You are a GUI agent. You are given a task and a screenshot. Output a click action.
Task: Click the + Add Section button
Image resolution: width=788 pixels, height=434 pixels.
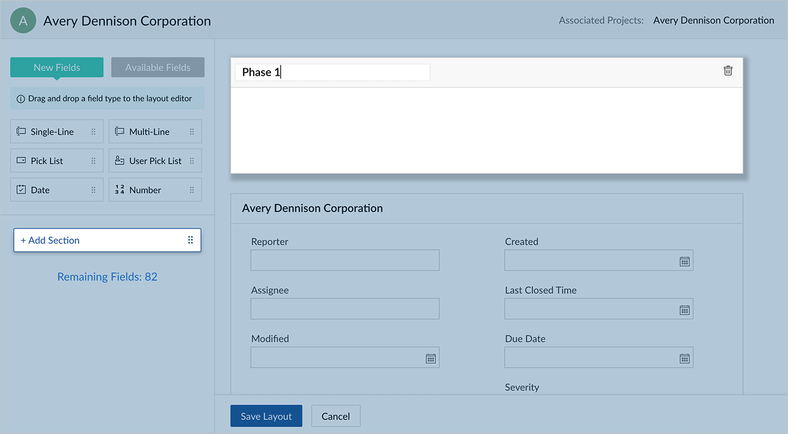107,240
